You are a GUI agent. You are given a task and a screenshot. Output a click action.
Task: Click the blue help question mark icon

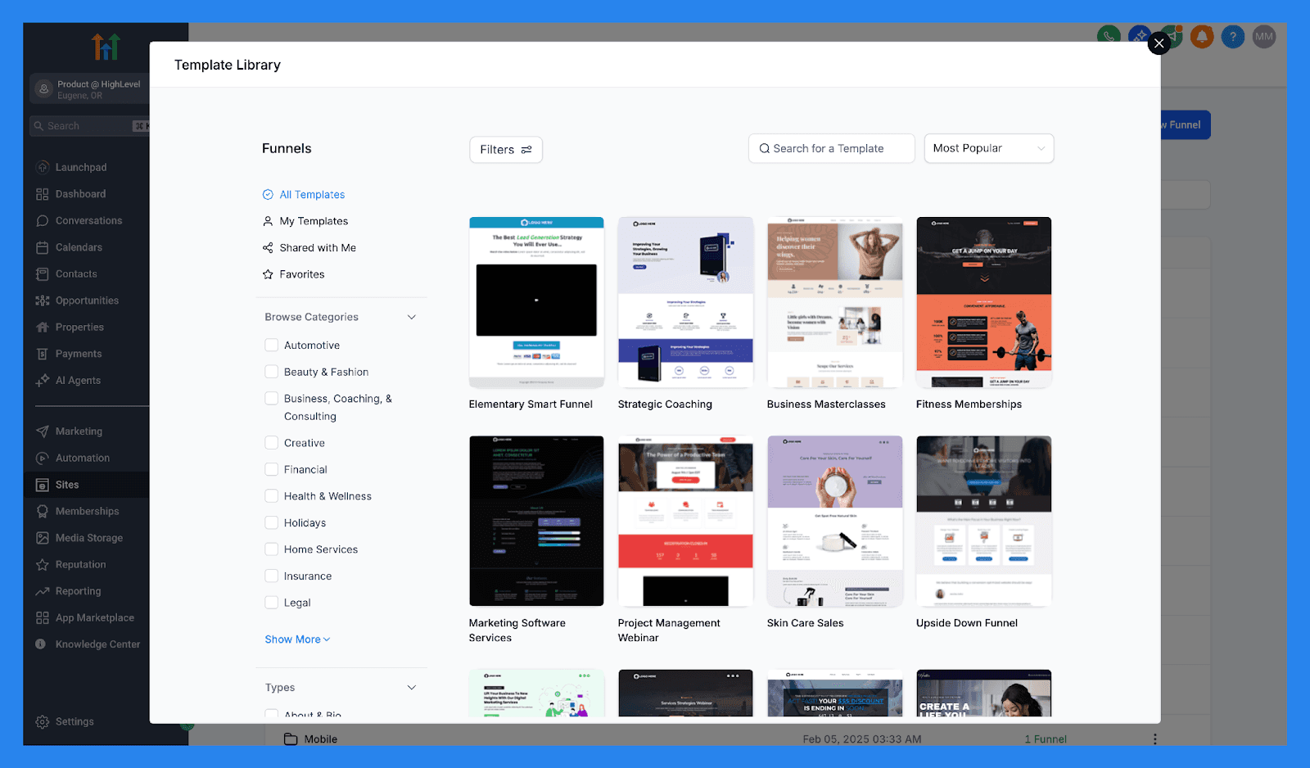pos(1233,36)
